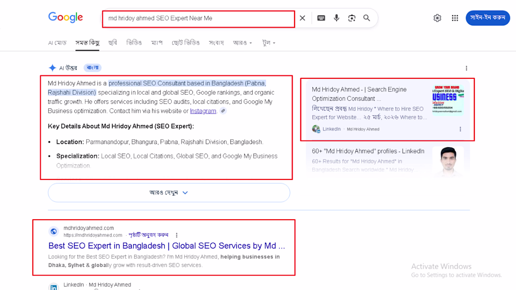Click the AI sparkle icon next to AI উত্তর
The image size is (516, 290).
pyautogui.click(x=53, y=68)
